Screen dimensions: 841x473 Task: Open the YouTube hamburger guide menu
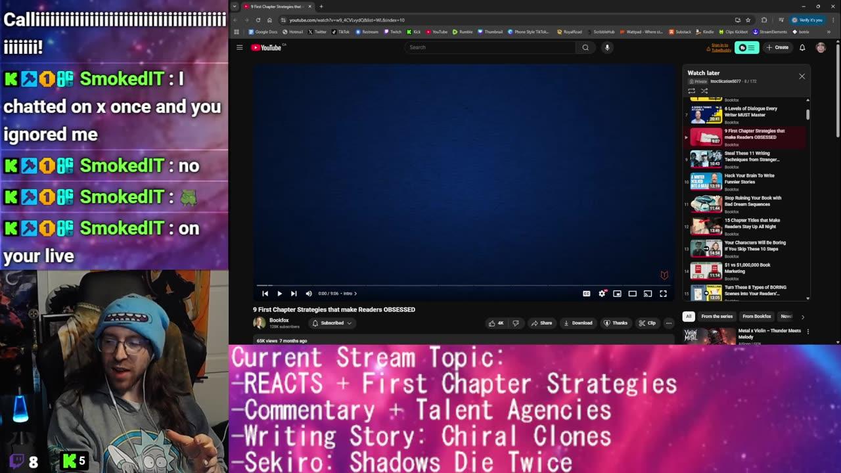[x=240, y=47]
